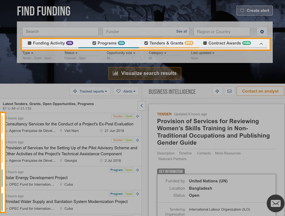Switch to the More Resources tab

[x=228, y=153]
